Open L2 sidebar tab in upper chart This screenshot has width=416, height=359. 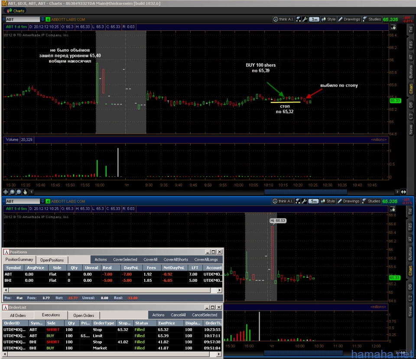coord(411,116)
